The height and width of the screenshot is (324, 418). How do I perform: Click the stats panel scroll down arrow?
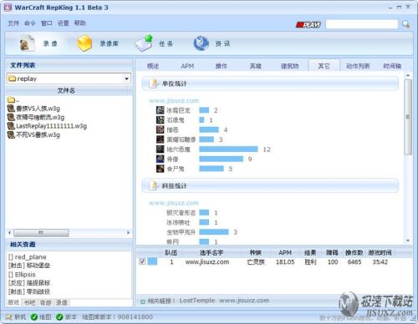[x=408, y=240]
